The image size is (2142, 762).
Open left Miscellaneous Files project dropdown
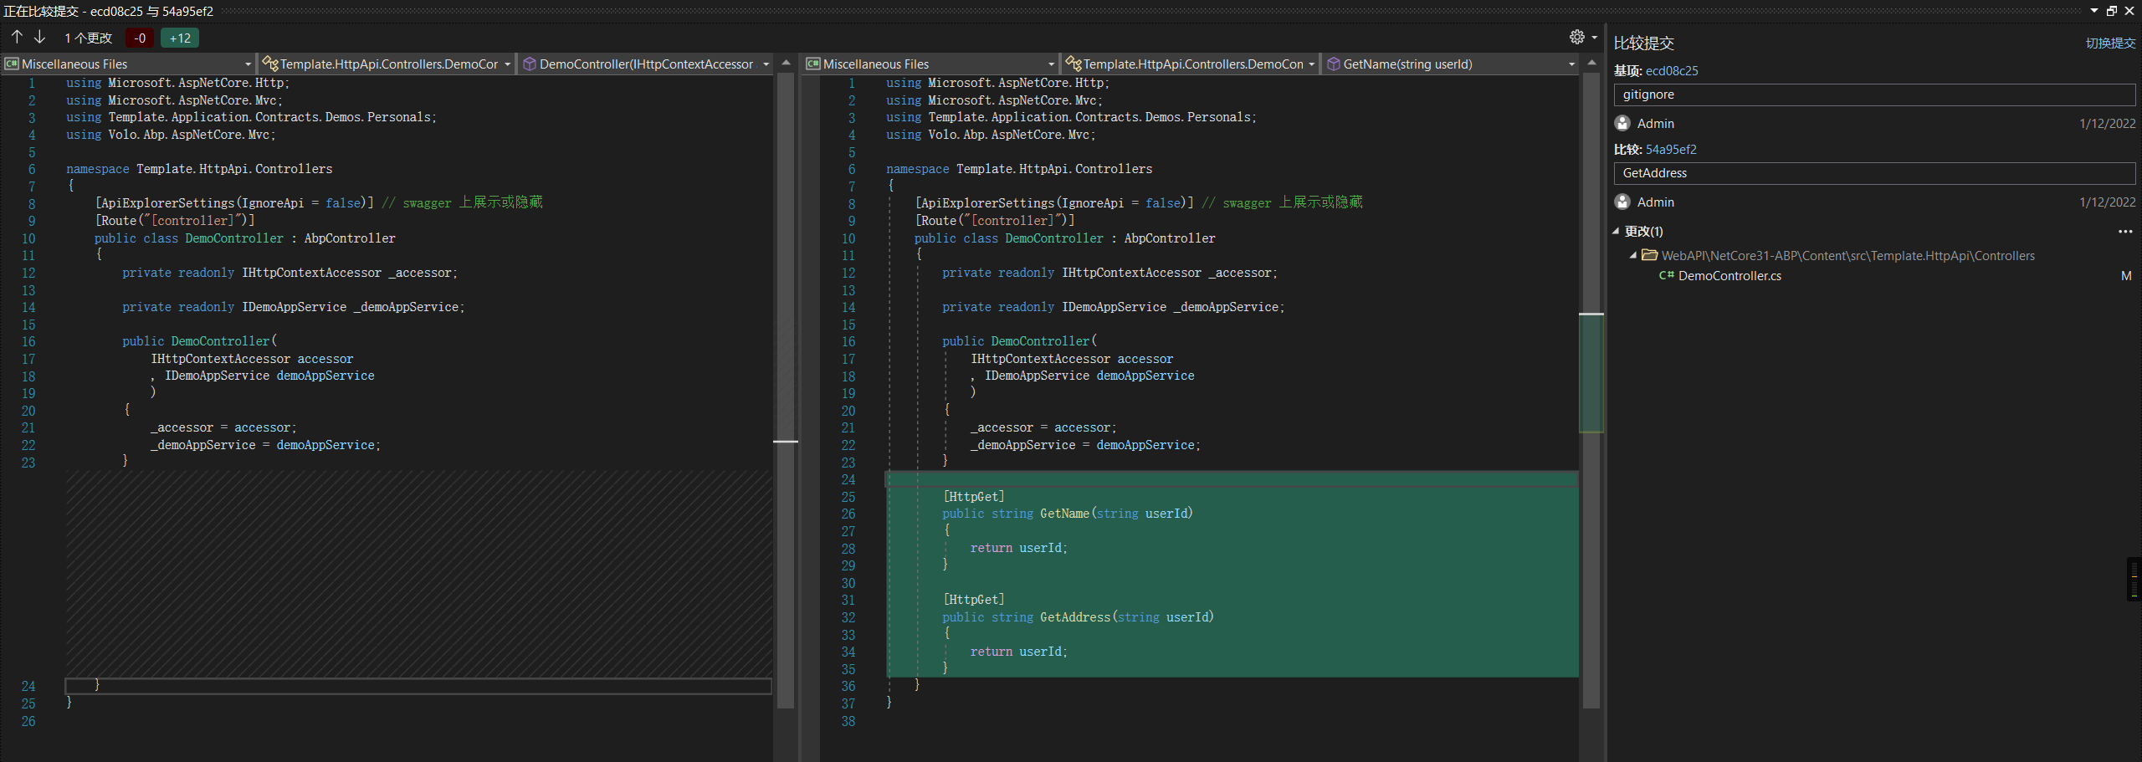127,64
